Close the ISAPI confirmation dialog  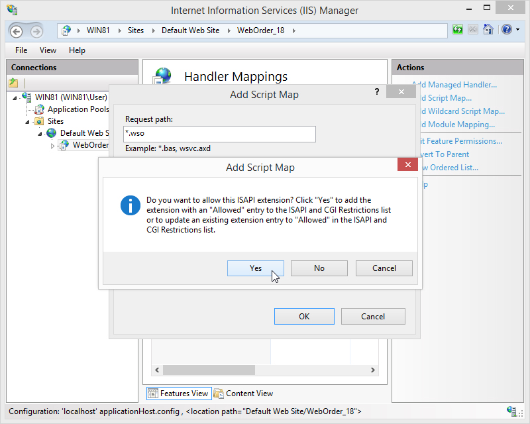tap(407, 165)
